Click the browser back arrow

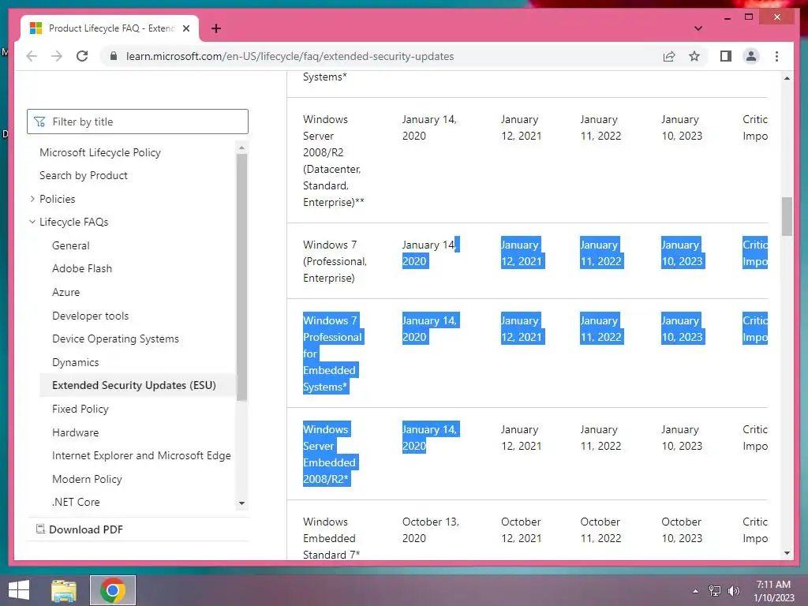(x=32, y=56)
